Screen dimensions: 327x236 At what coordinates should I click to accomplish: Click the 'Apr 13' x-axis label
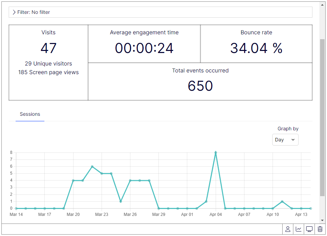301,215
